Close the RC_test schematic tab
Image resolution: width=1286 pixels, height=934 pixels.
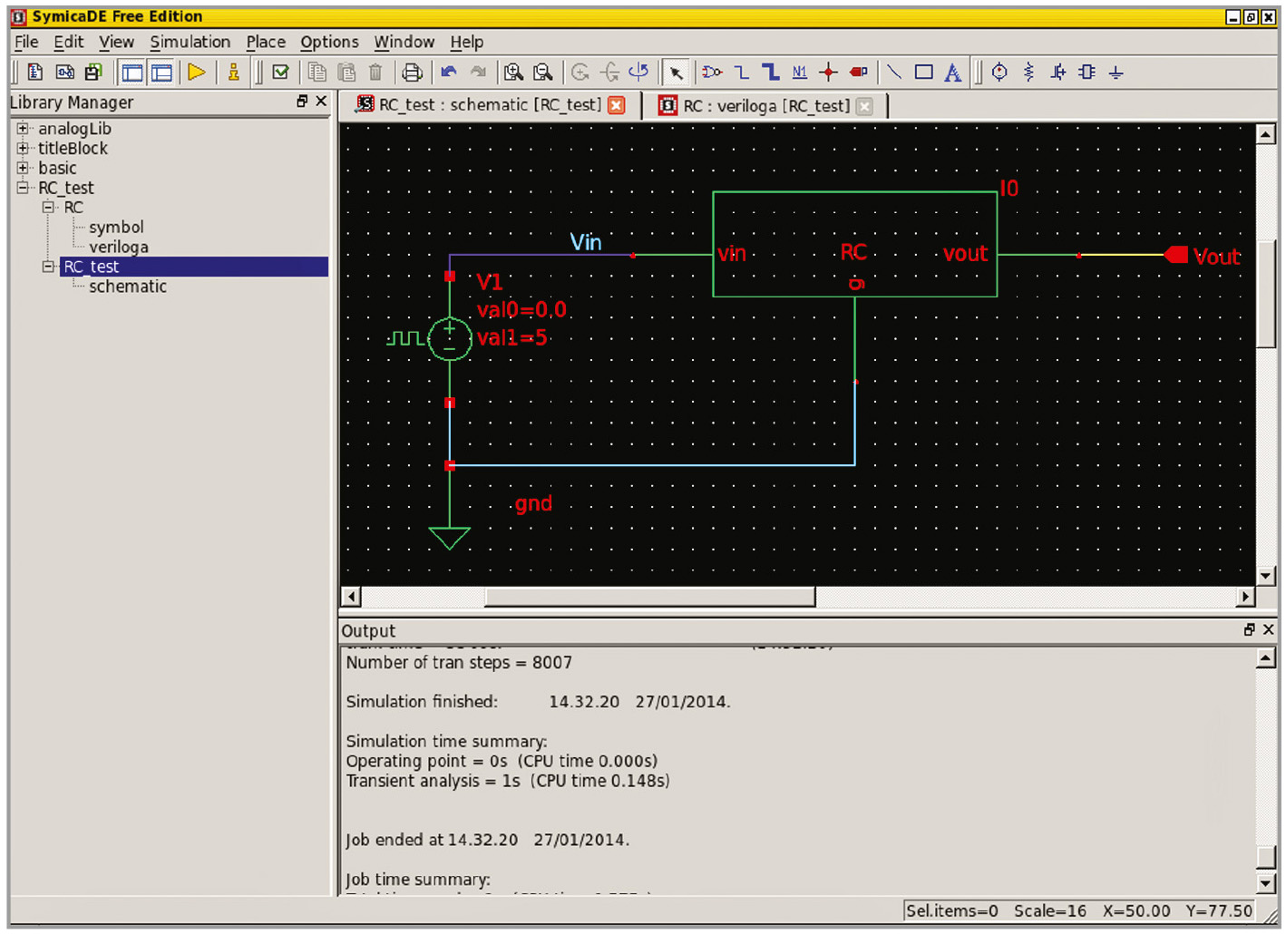617,105
